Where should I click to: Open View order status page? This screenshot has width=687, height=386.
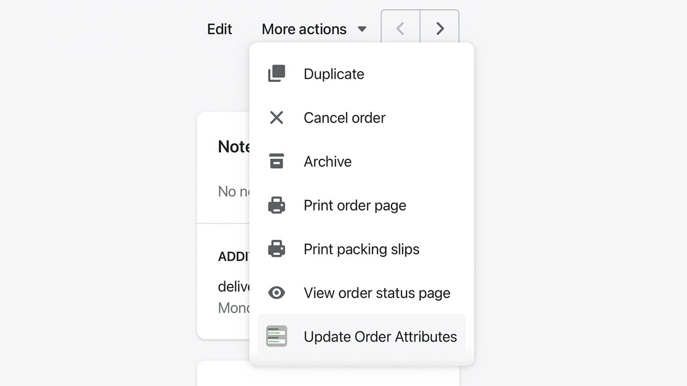377,293
